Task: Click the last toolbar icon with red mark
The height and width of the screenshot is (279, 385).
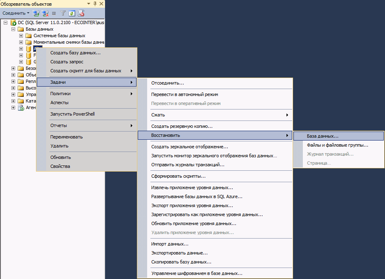Action: click(x=81, y=13)
